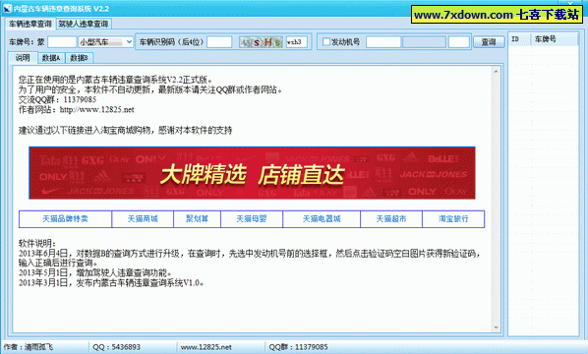Screen dimensions: 588x354
Task: Refresh the captcha image
Action: coord(261,42)
